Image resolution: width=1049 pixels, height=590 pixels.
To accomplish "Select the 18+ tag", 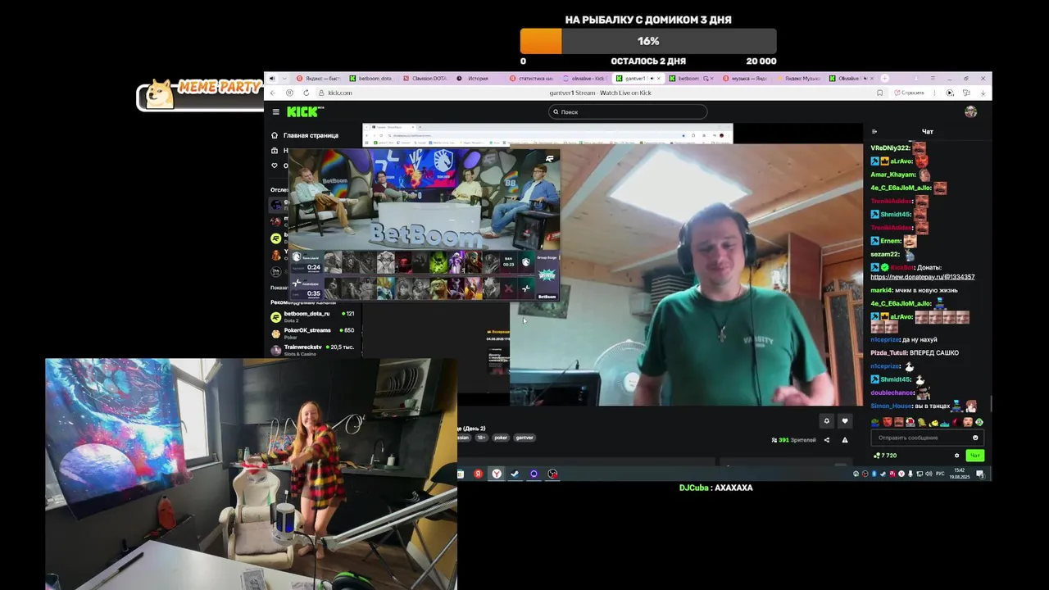I will [x=481, y=438].
